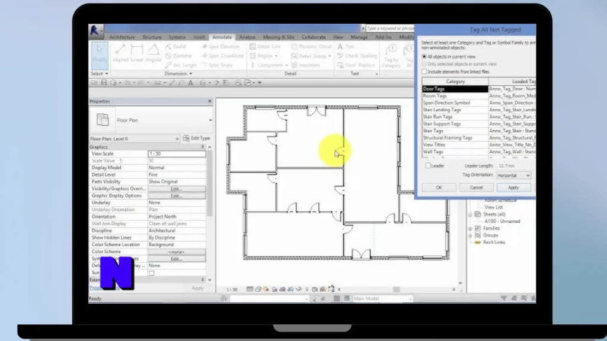
Task: Activate the Insulation tool
Action: pos(305,65)
